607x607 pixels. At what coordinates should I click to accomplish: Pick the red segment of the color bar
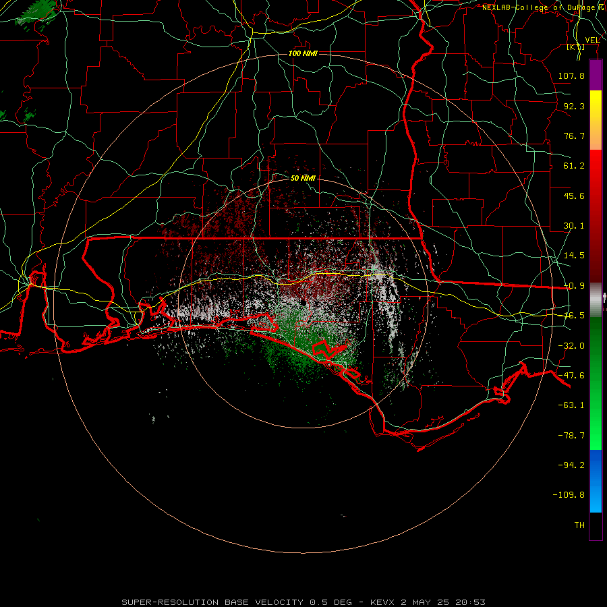pos(596,216)
